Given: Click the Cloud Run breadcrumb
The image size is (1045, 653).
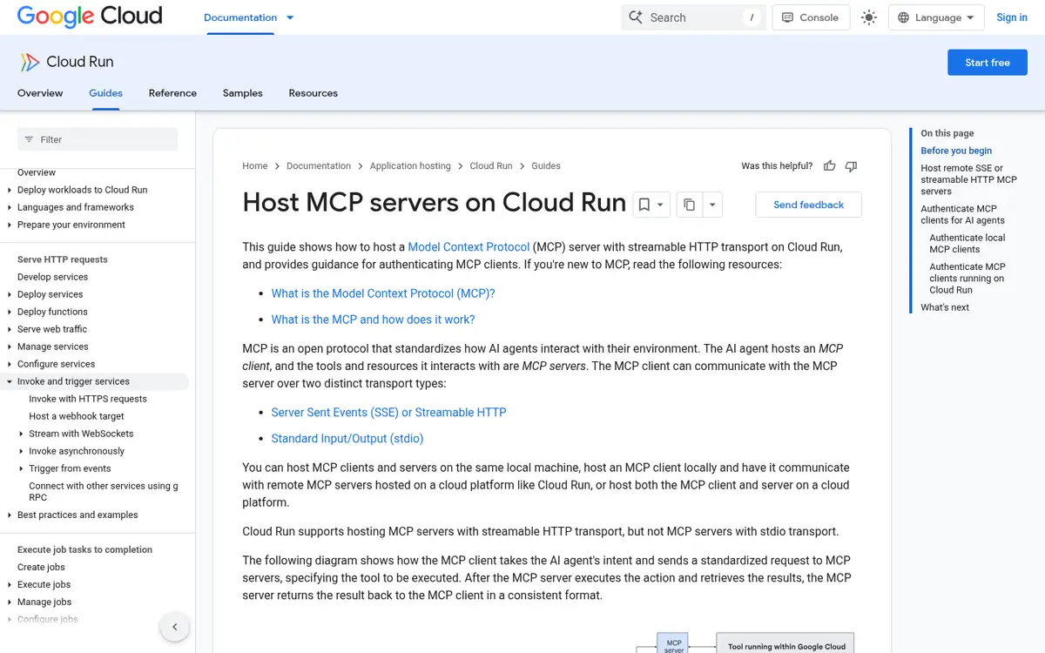Looking at the screenshot, I should pos(491,165).
